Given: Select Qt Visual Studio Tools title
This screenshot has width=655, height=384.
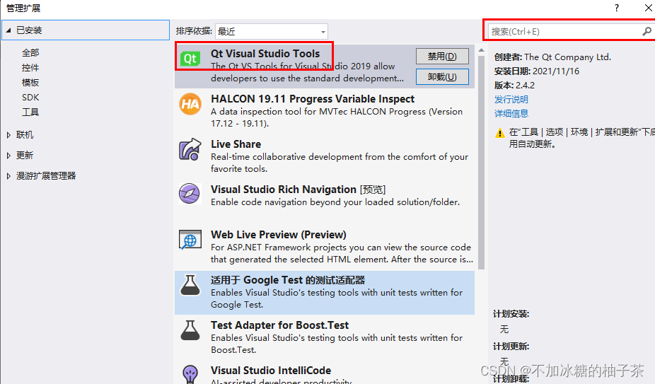Looking at the screenshot, I should [265, 54].
